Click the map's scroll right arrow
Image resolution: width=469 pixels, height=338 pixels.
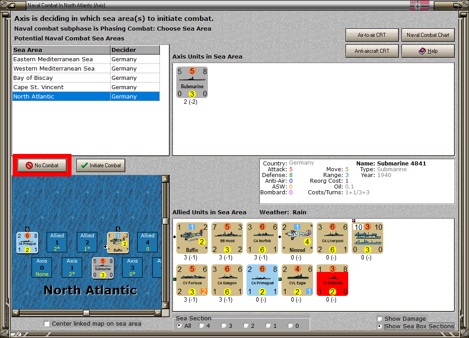(x=158, y=313)
